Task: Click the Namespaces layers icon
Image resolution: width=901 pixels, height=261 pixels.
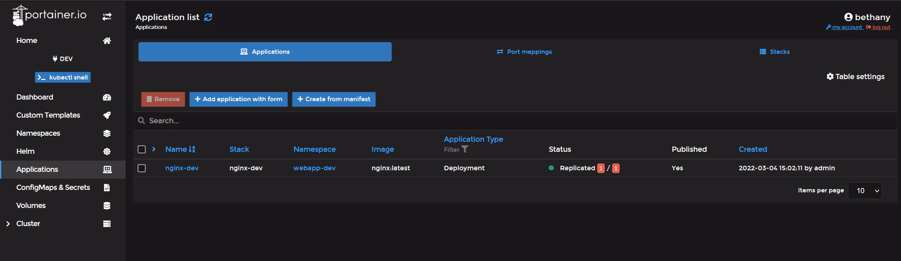Action: coord(107,133)
